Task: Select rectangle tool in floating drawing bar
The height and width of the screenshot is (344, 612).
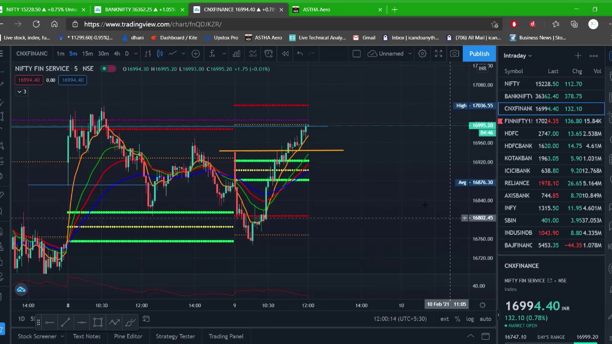Action: (98, 322)
